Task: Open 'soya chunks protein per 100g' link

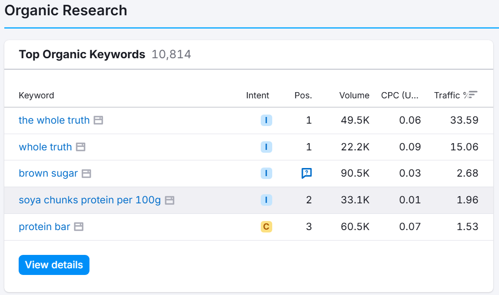Action: click(90, 200)
